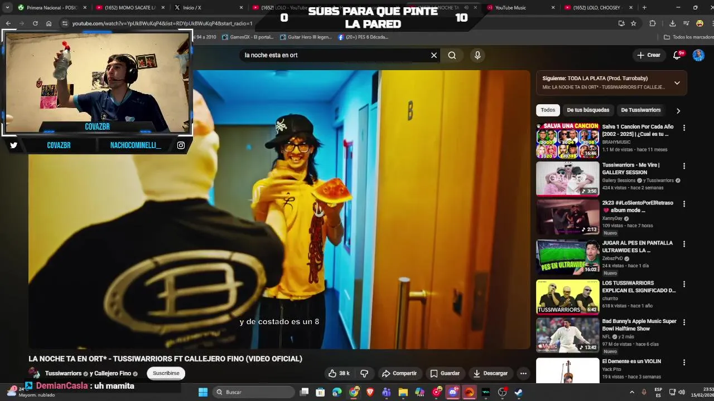Open Jugar al PES en pantalla ultrawide title
This screenshot has width=714, height=401.
[638, 247]
